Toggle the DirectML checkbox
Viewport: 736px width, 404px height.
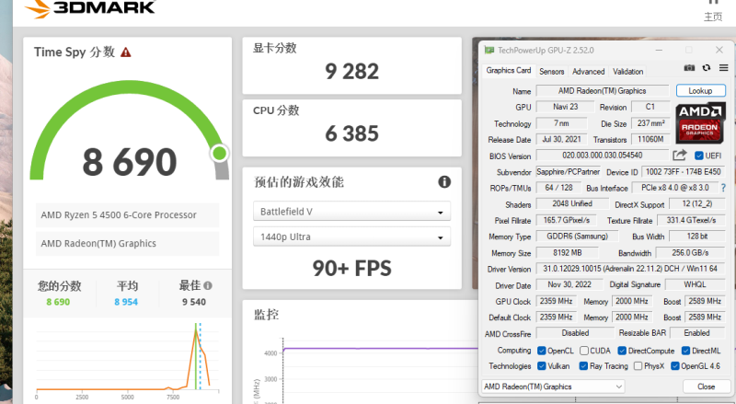click(685, 351)
